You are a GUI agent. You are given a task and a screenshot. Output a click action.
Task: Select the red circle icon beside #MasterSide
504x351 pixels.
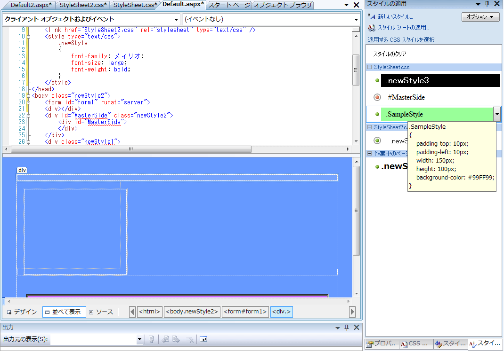[x=377, y=97]
